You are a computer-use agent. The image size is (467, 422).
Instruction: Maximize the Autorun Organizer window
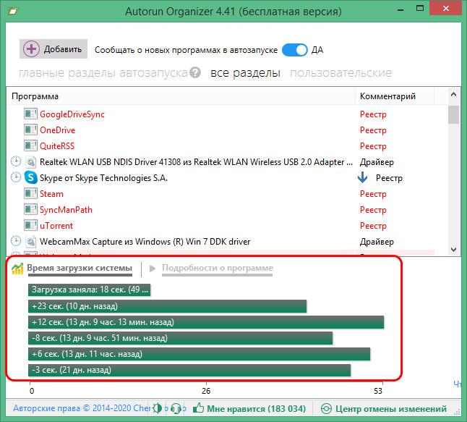(x=420, y=9)
